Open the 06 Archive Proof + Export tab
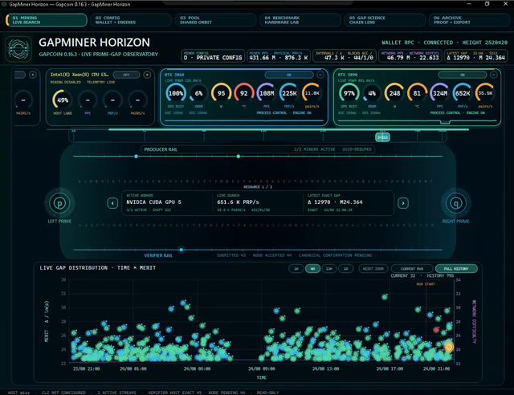Image resolution: width=514 pixels, height=395 pixels. click(469, 20)
